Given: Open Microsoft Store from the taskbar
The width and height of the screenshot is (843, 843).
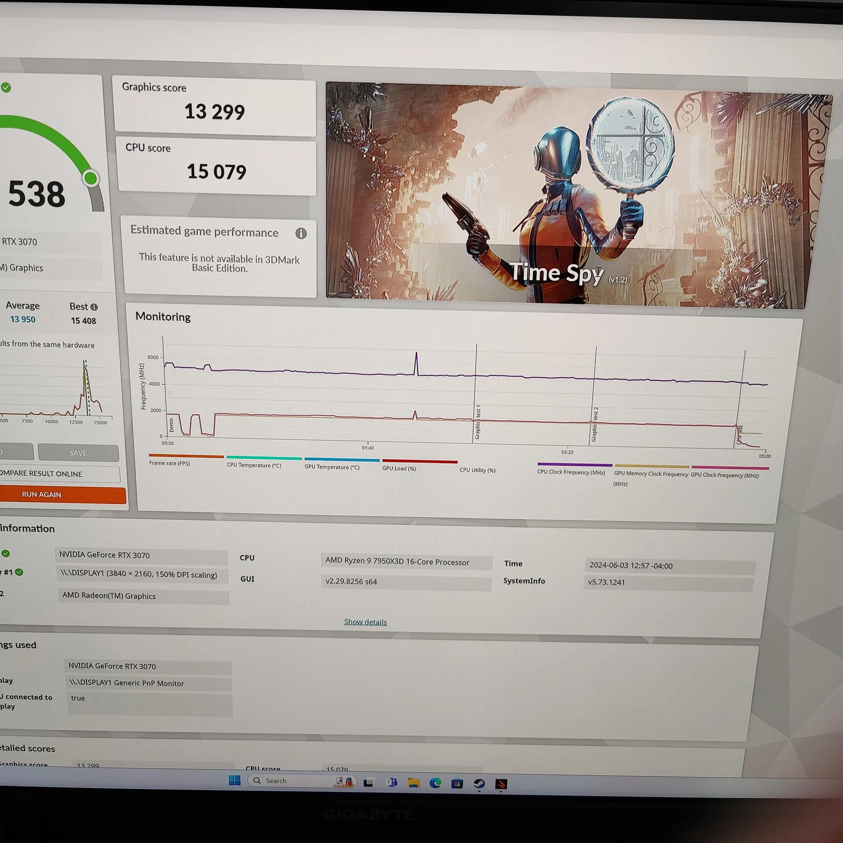Looking at the screenshot, I should (457, 784).
